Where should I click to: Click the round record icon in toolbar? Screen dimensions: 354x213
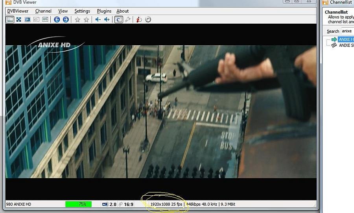pos(148,19)
